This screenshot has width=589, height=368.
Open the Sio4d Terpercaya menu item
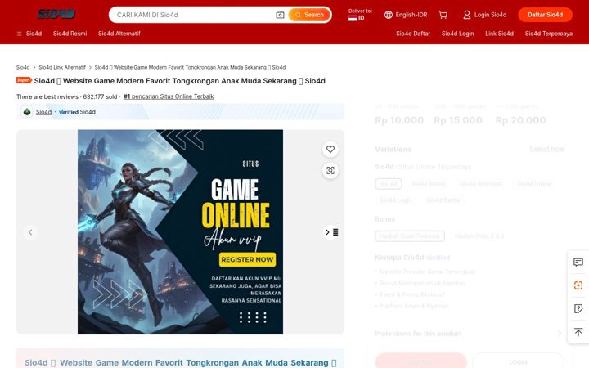tap(548, 34)
